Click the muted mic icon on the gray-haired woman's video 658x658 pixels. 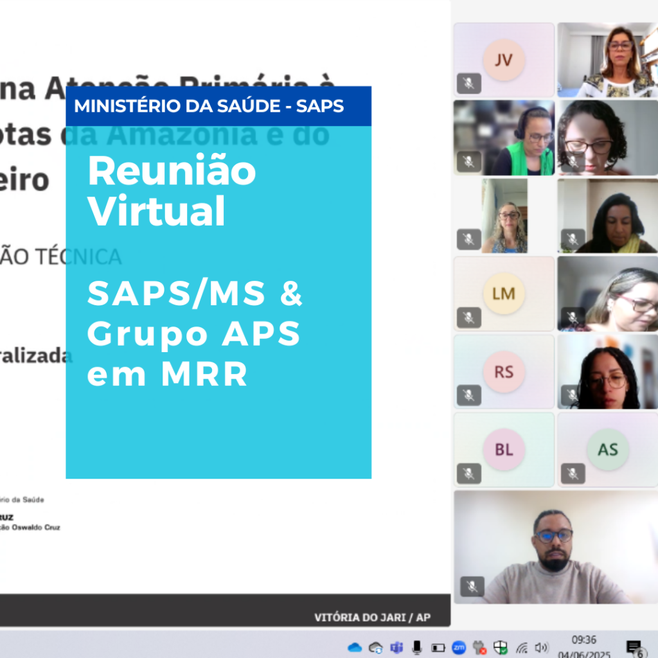click(573, 317)
